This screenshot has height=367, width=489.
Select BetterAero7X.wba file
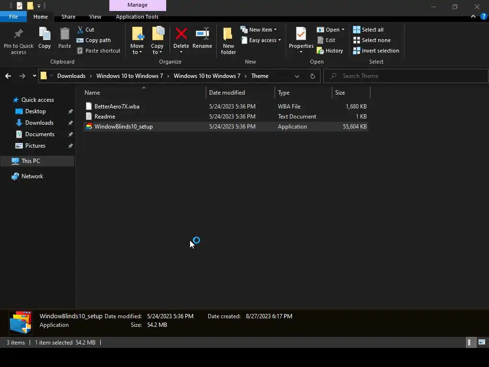coord(226,107)
